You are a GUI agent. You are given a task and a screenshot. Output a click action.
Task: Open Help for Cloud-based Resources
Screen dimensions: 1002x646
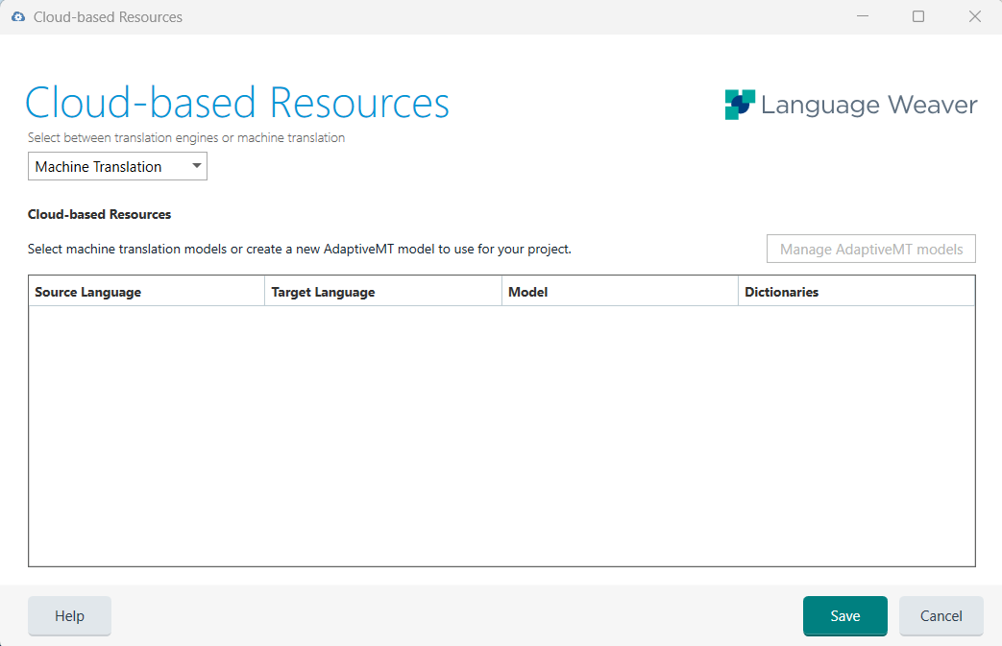(68, 615)
